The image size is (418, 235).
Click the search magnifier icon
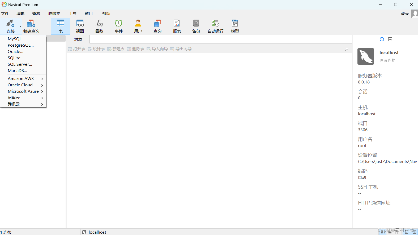click(347, 49)
